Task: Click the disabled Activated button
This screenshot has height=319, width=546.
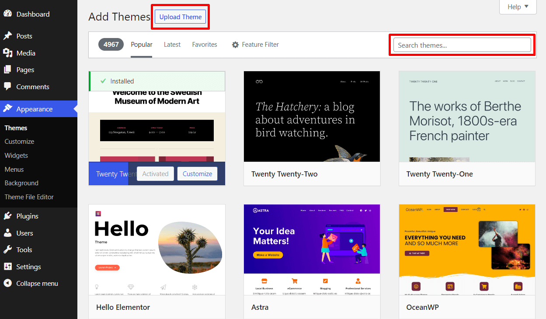Action: click(x=155, y=173)
